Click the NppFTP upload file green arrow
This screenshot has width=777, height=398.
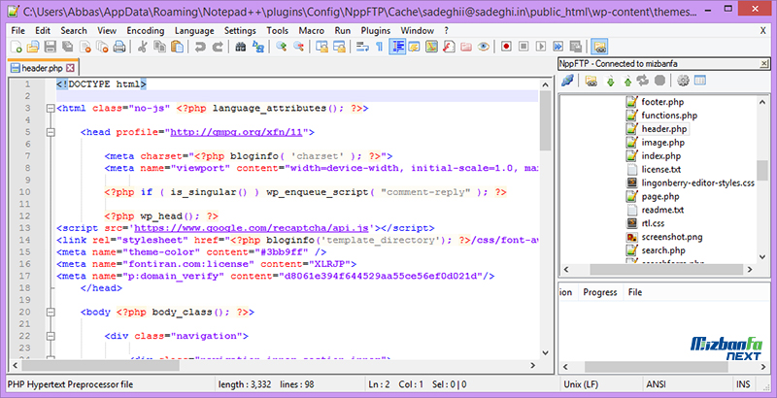[627, 81]
